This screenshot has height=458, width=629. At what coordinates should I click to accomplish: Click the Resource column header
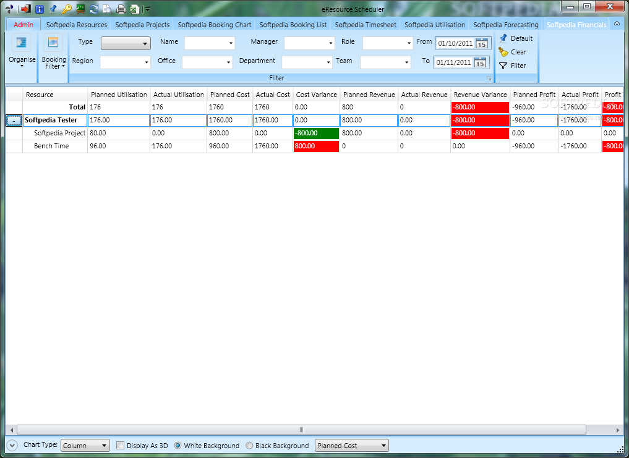[55, 95]
